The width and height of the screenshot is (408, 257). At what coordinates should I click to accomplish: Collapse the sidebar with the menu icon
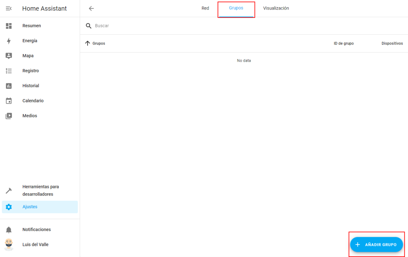[9, 8]
